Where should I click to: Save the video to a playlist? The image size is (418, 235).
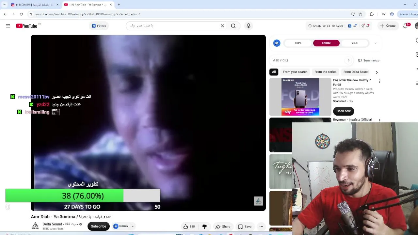(x=245, y=227)
